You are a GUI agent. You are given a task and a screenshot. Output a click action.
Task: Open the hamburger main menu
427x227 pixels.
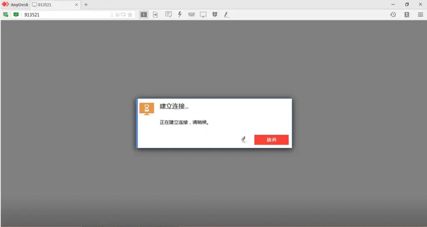[420, 15]
